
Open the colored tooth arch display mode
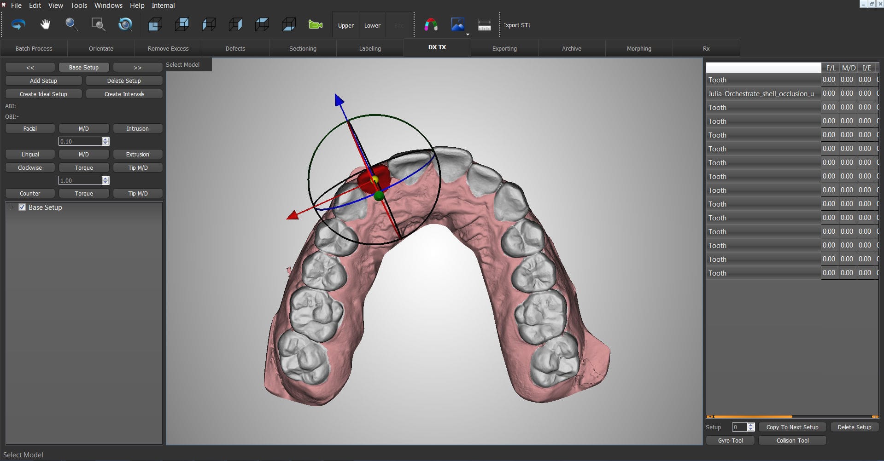(431, 24)
